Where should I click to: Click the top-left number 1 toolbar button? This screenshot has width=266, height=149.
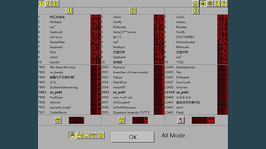point(42,4)
